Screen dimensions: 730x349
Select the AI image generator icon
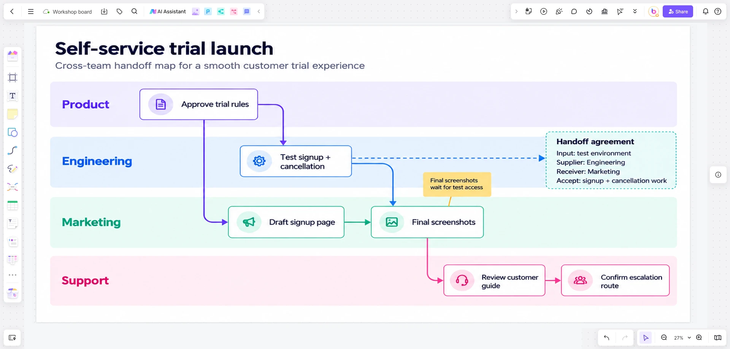pyautogui.click(x=195, y=11)
